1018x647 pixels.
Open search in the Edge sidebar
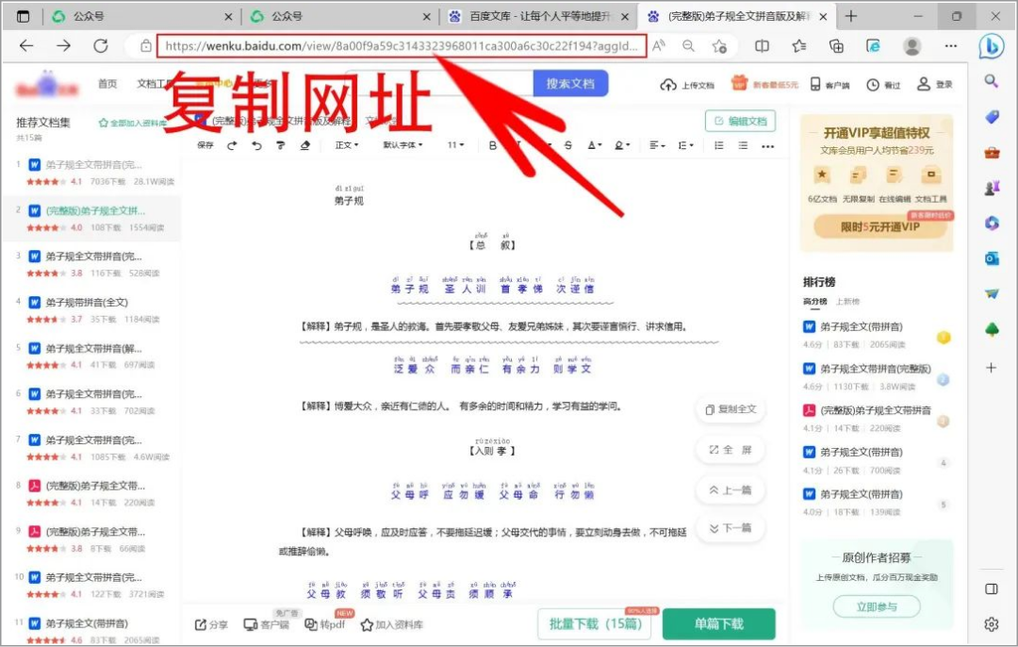991,80
